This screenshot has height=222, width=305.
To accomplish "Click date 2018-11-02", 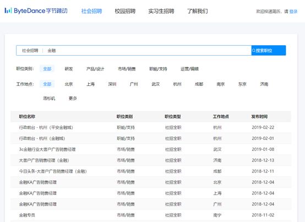I will click(263, 215).
